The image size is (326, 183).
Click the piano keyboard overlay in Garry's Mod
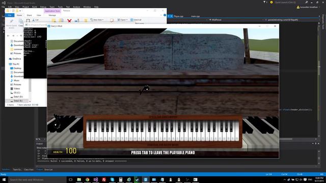pyautogui.click(x=163, y=131)
